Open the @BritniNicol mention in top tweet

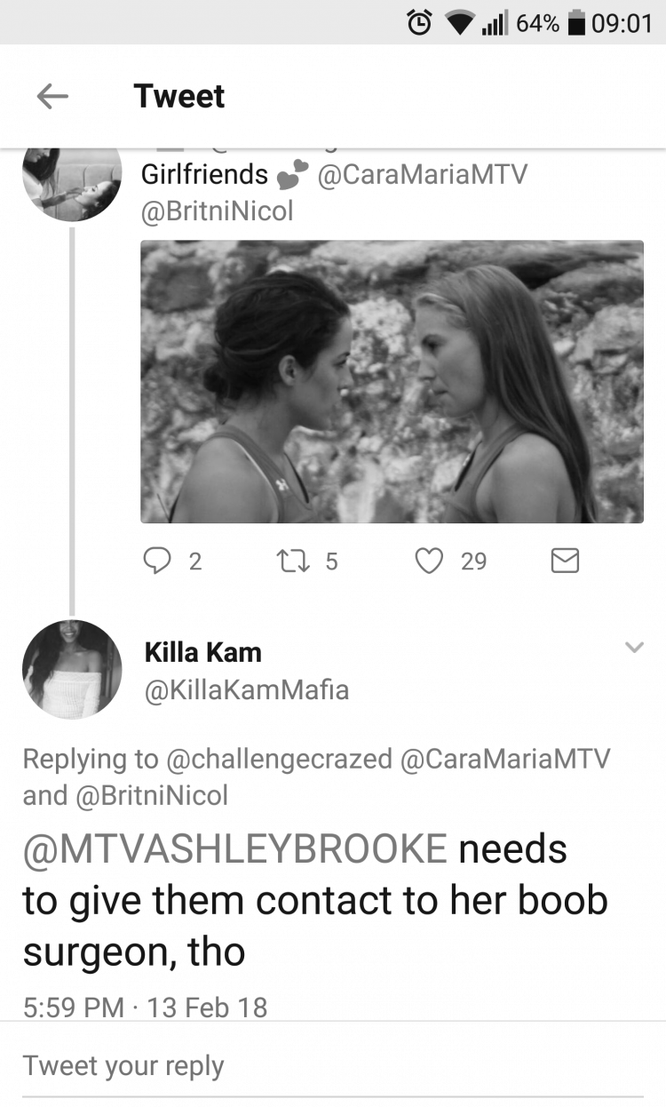pos(217,211)
